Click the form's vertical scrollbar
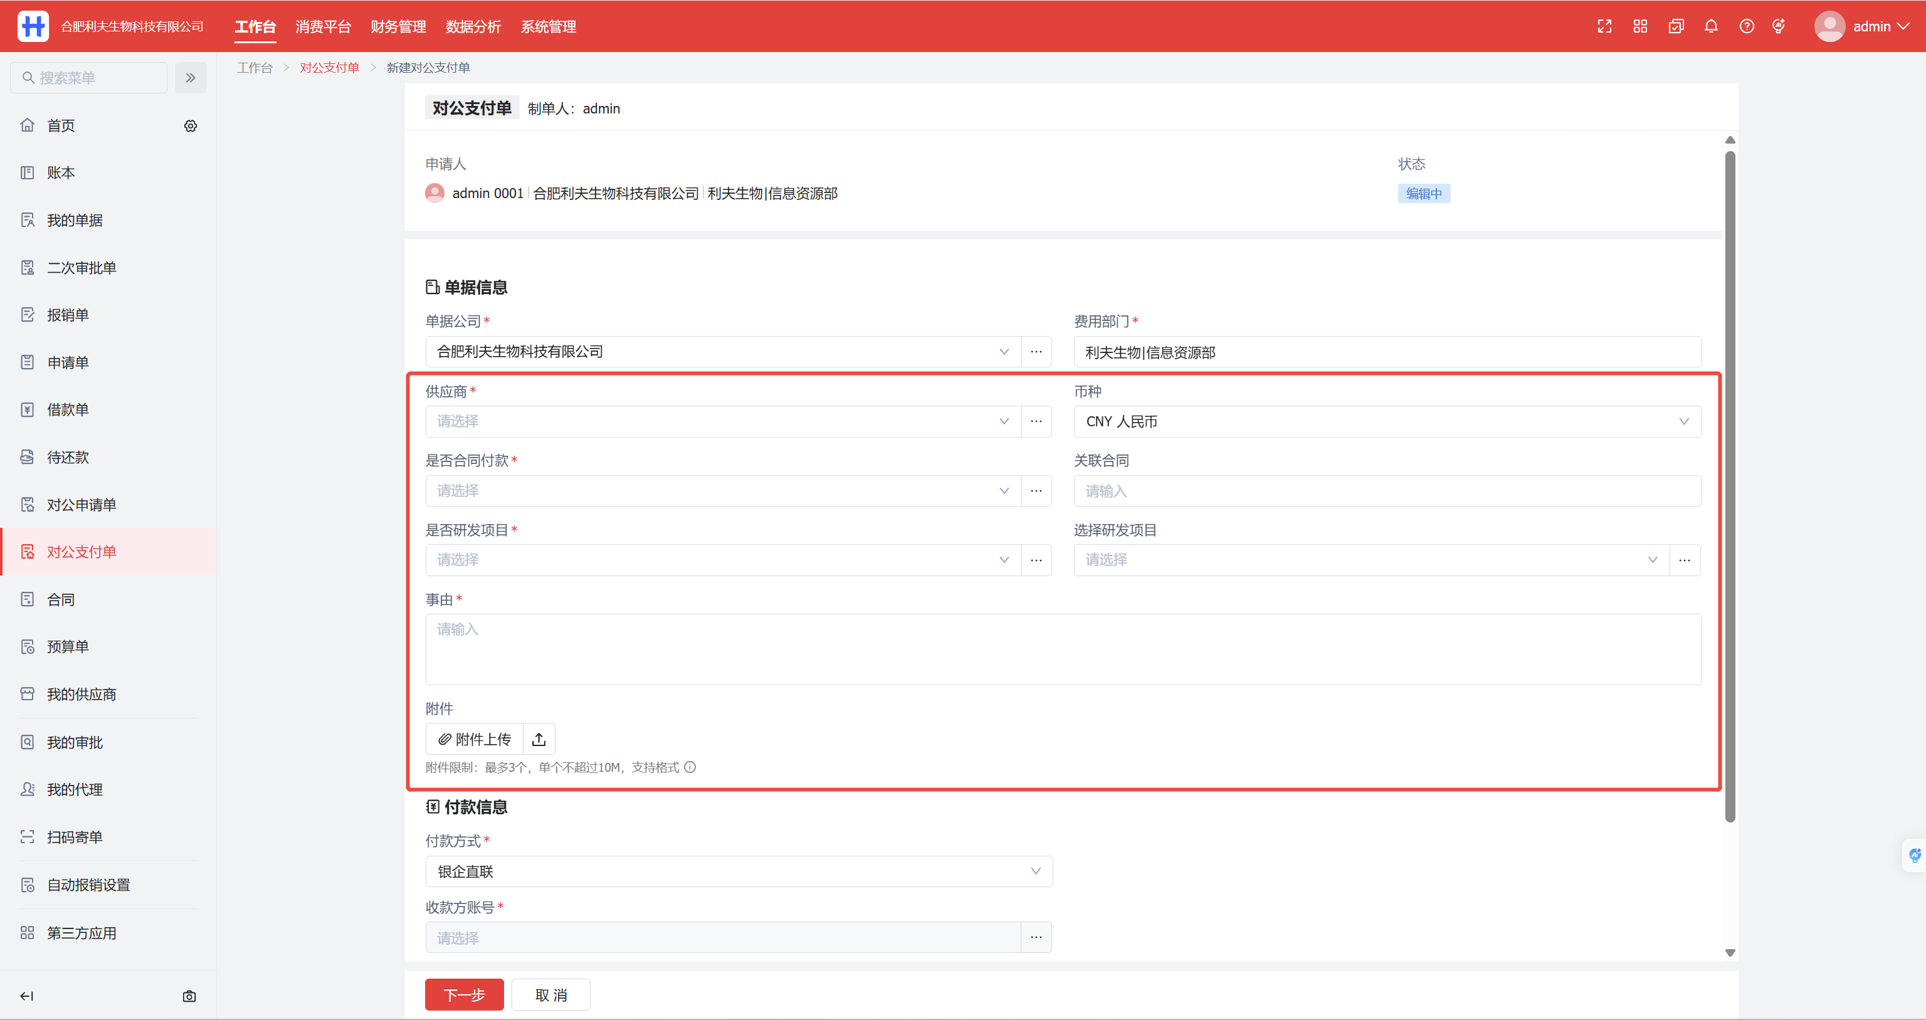1926x1020 pixels. [1729, 486]
